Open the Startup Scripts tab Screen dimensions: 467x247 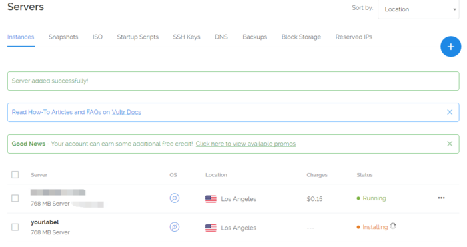[x=138, y=37]
